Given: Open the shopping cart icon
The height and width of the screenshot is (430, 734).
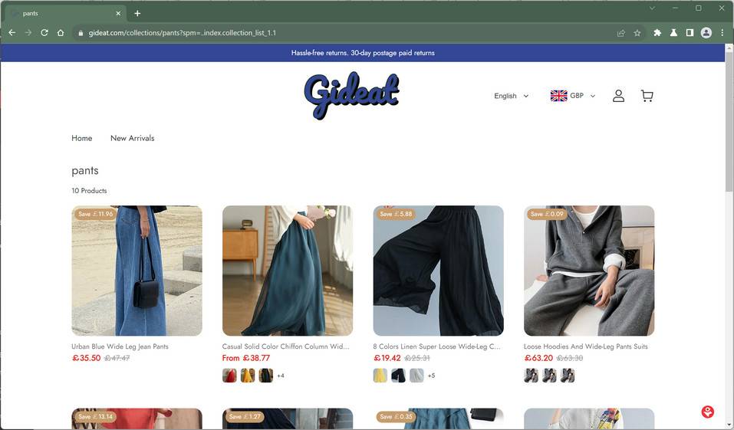Looking at the screenshot, I should [647, 96].
